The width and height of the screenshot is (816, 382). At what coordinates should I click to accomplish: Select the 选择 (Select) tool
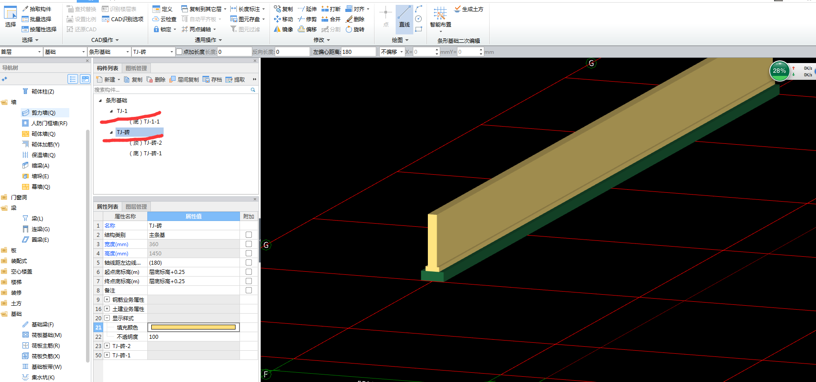coord(10,17)
